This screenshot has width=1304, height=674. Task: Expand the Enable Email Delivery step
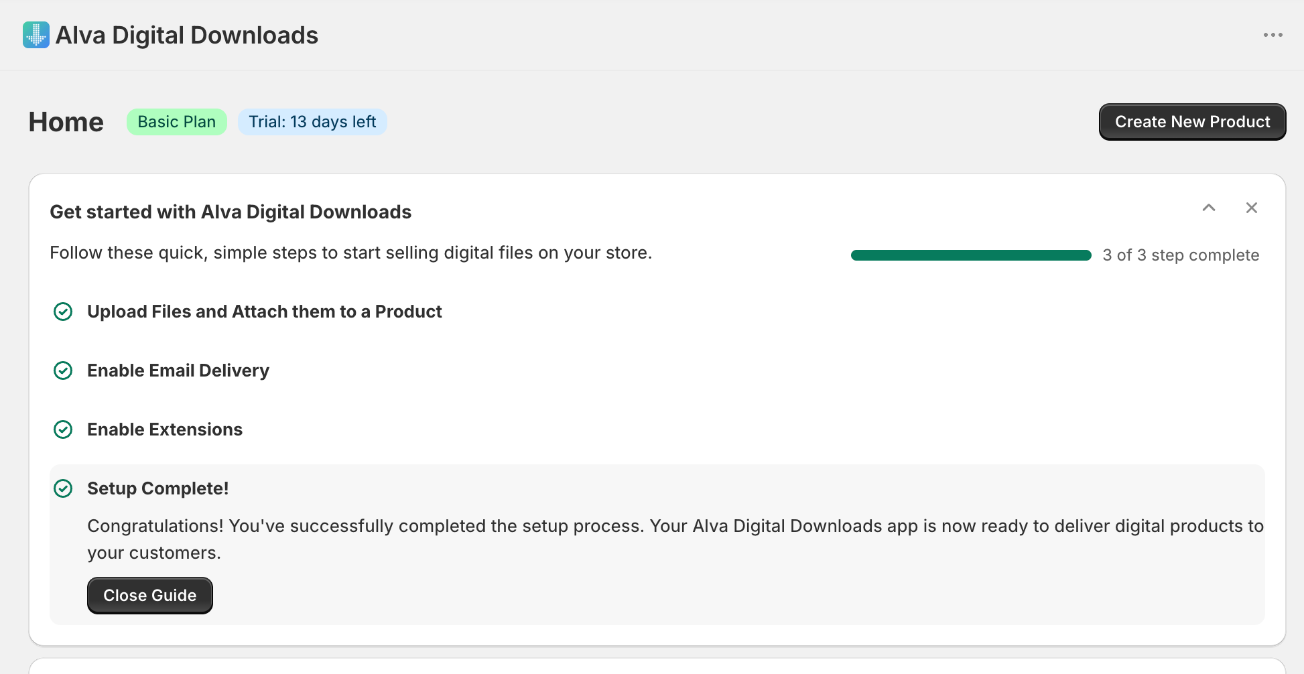click(x=178, y=370)
